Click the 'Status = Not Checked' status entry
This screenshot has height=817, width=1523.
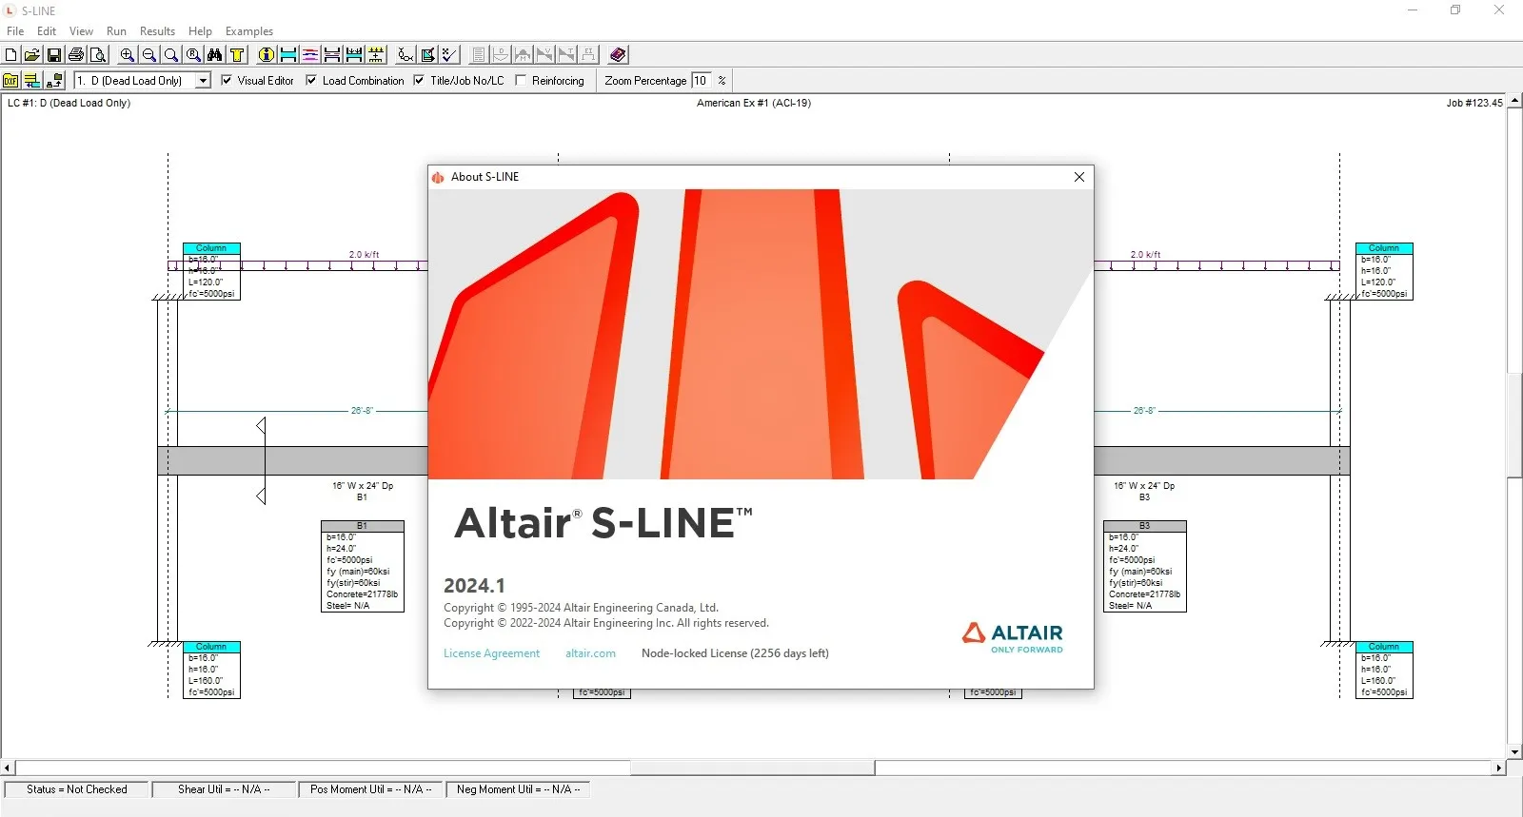77,789
